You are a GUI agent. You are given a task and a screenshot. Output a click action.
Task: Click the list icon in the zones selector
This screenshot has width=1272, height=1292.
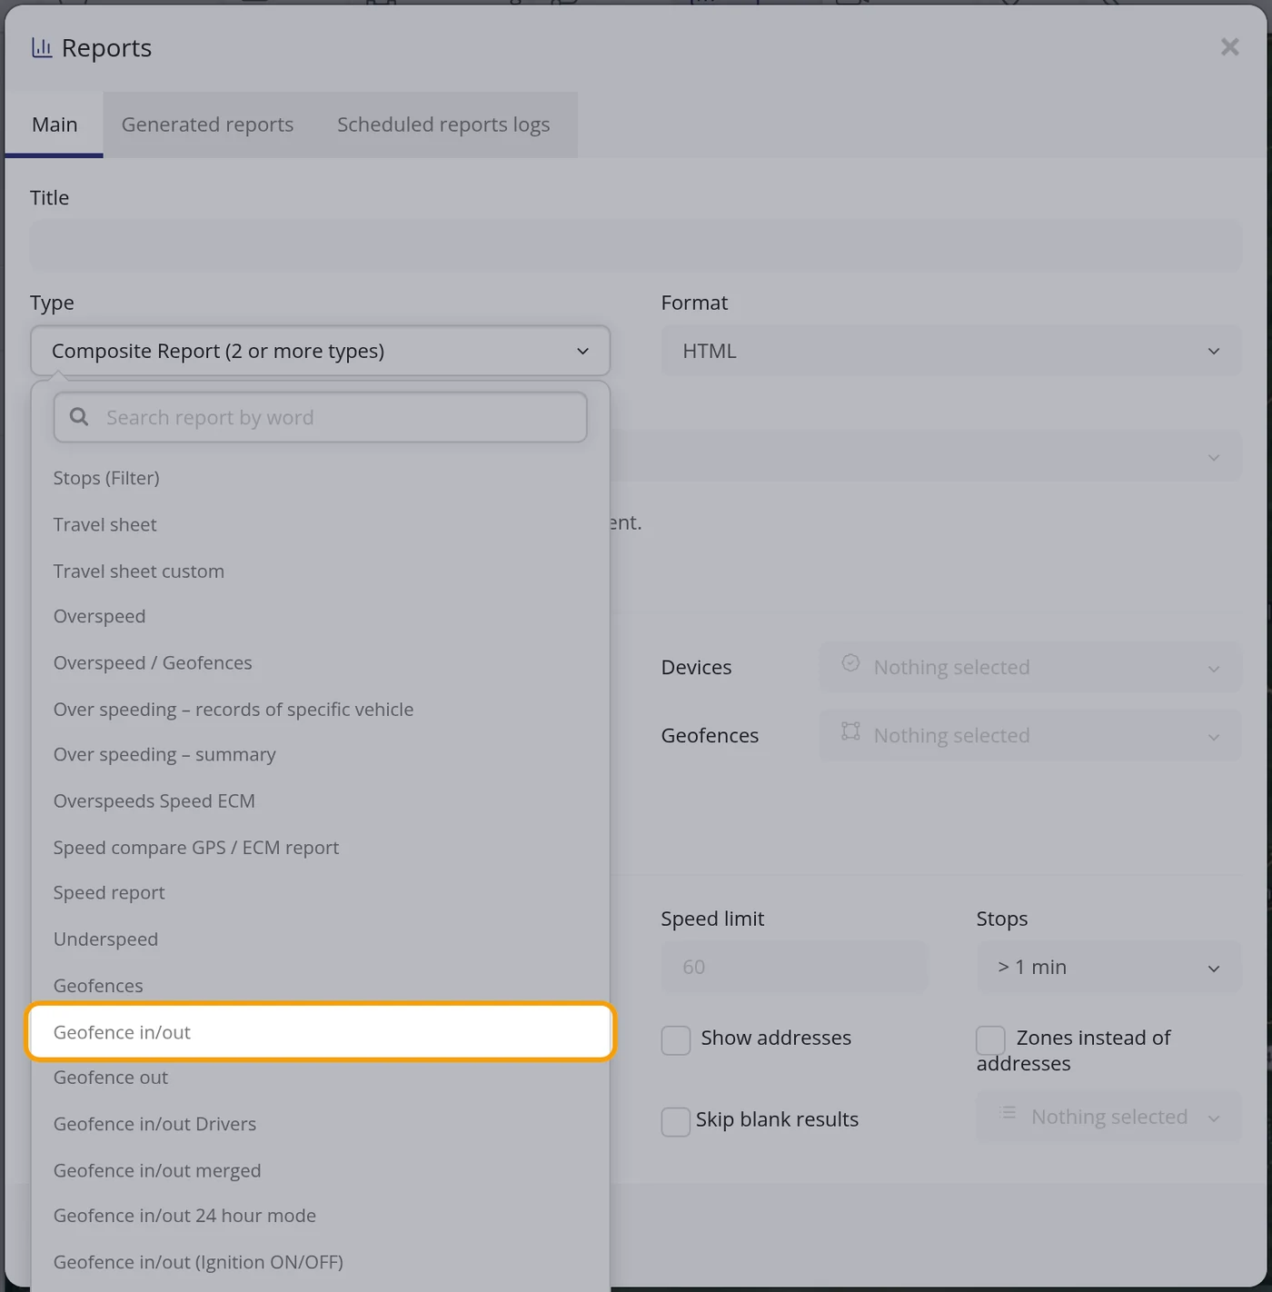click(x=1008, y=1113)
